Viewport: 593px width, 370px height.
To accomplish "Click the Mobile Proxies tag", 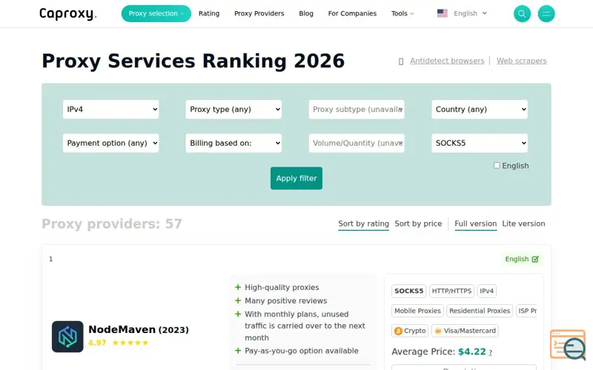I will (417, 311).
